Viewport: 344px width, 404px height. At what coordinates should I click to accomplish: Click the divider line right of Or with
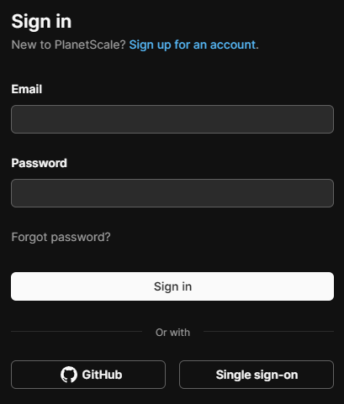tap(268, 332)
